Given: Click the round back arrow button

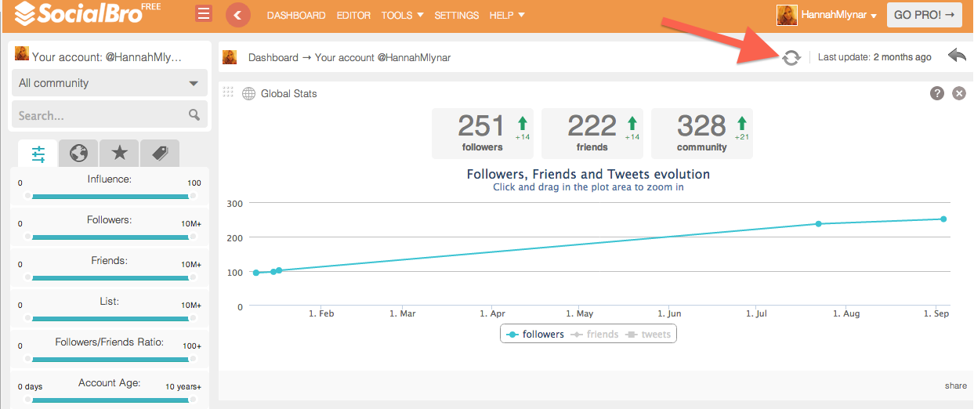Looking at the screenshot, I should coord(237,15).
